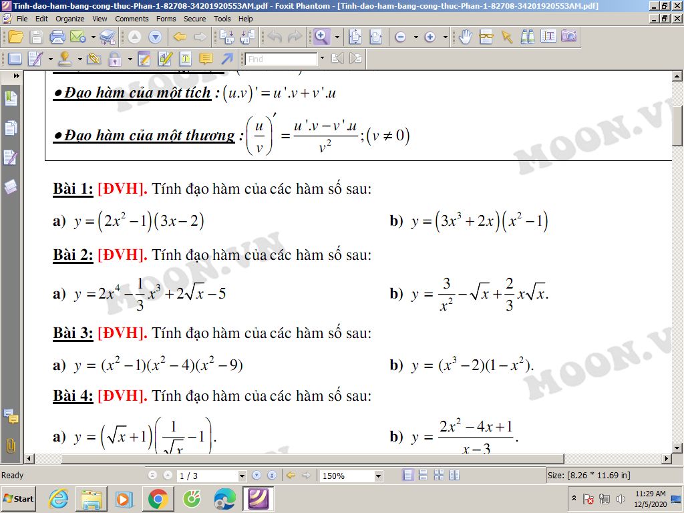Open the Layers panel in sidebar
Viewport: 684px width, 513px height.
pos(11,187)
